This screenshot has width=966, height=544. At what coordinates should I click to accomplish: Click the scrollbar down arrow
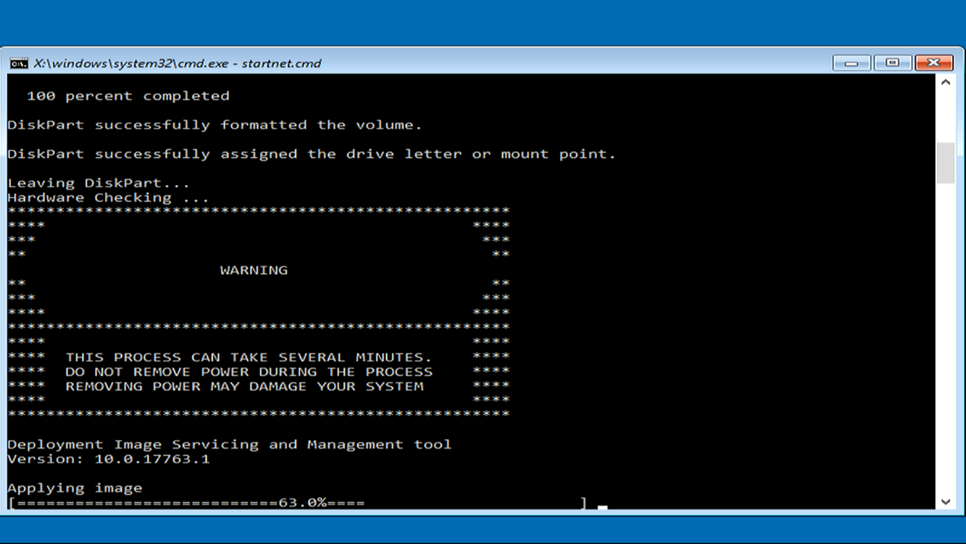pos(946,501)
